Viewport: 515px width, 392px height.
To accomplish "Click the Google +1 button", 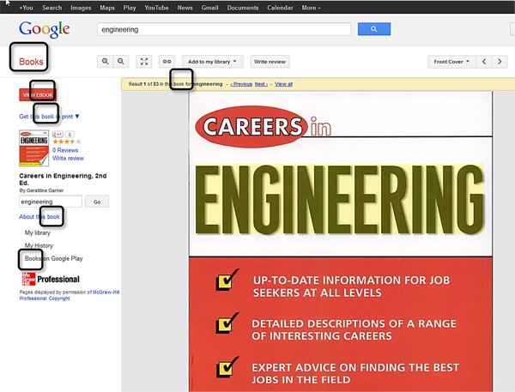I will [x=58, y=135].
